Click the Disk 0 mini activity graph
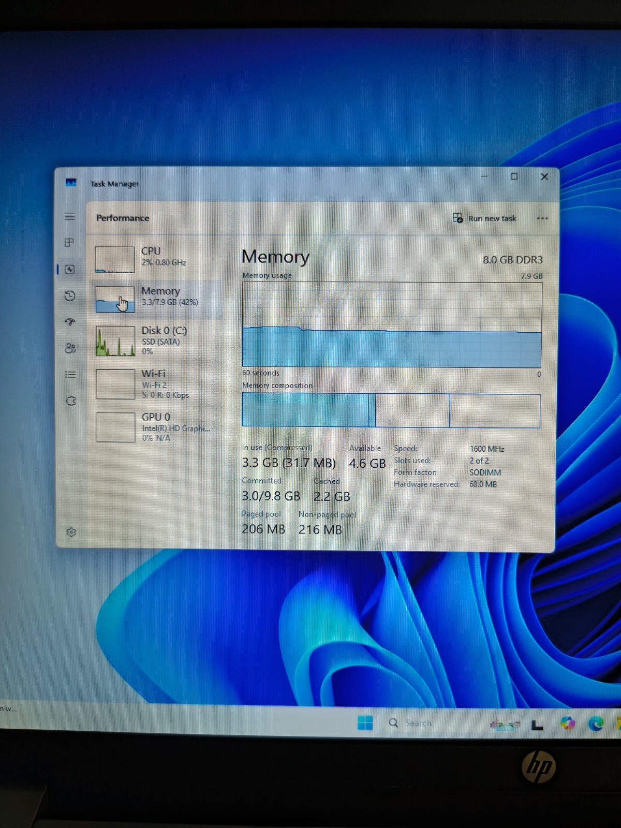 tap(115, 341)
